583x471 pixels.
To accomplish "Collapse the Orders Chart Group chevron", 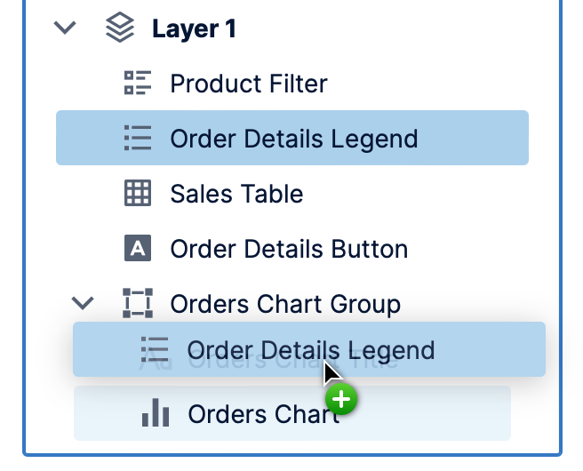I will click(x=82, y=303).
